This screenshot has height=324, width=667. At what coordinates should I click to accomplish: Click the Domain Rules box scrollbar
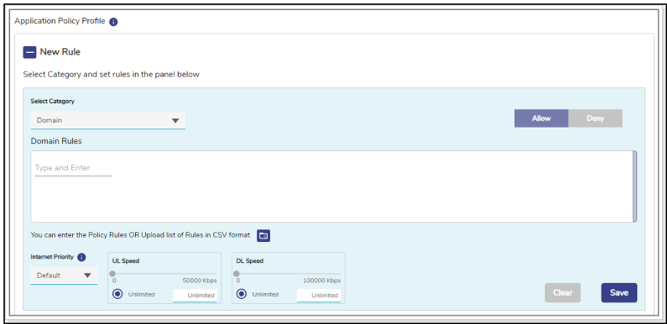click(634, 186)
